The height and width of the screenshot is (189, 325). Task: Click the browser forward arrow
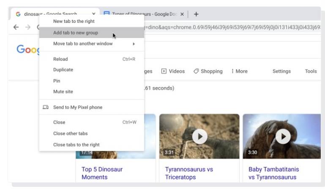click(28, 27)
